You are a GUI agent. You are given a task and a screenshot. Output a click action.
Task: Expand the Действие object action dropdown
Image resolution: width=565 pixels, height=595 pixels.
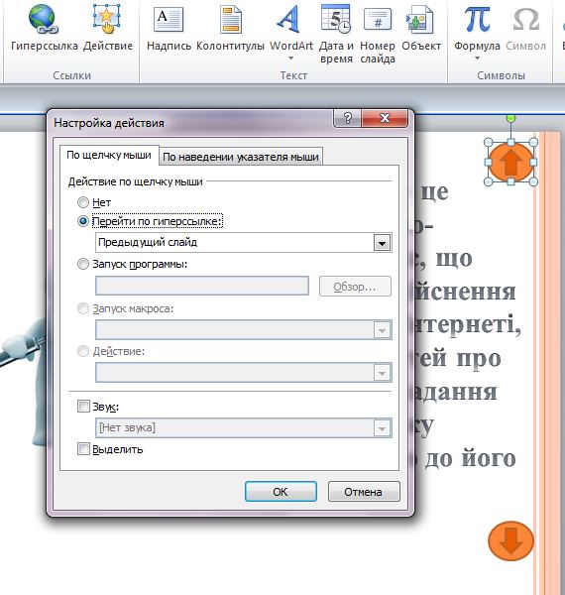[x=382, y=373]
